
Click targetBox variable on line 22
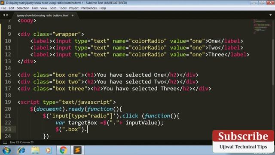(82, 123)
